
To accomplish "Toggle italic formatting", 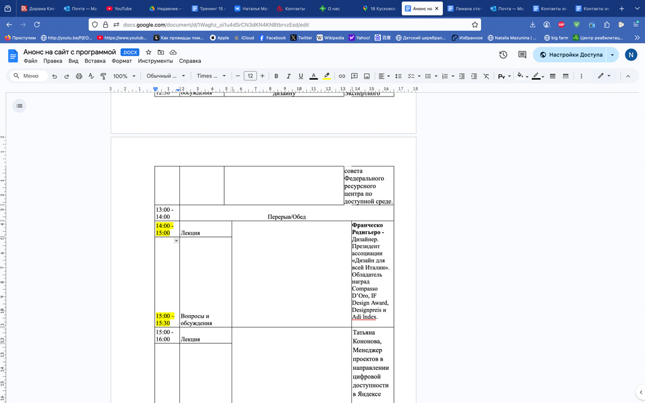I will (x=289, y=76).
